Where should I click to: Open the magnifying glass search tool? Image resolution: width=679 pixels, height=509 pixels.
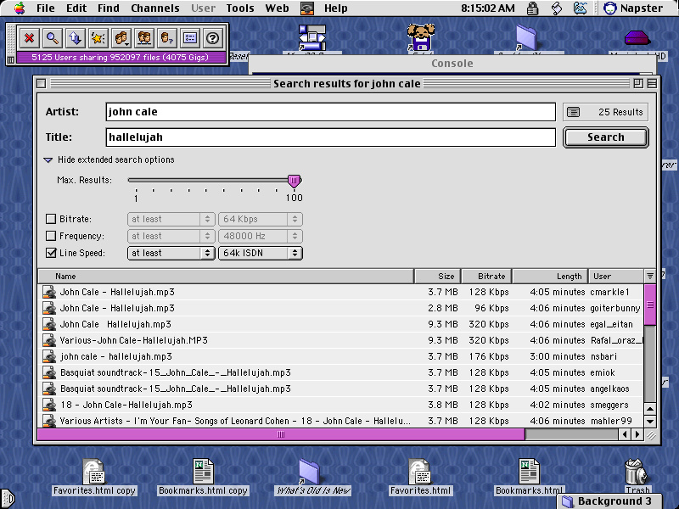click(x=53, y=38)
